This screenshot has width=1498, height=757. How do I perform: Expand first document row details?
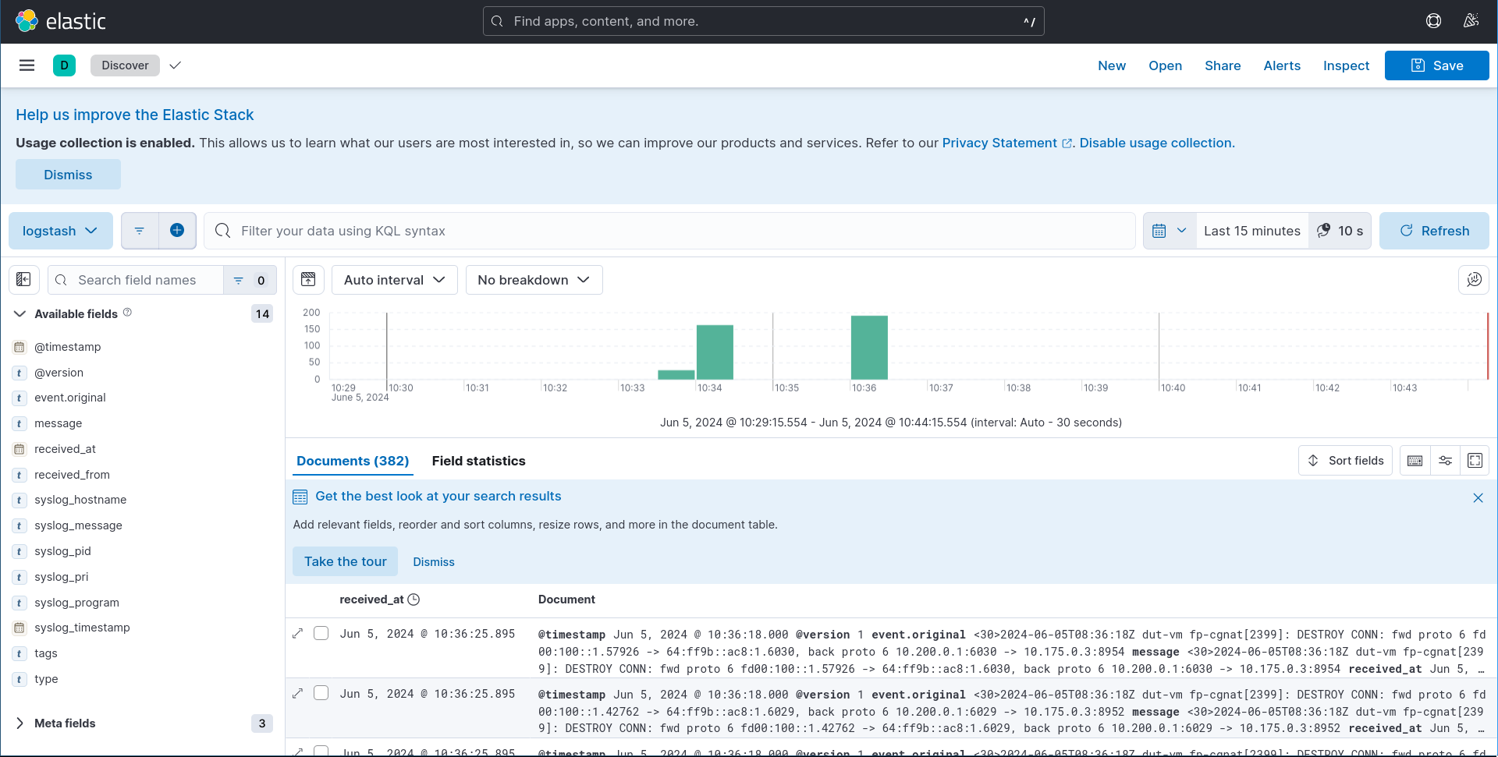pos(297,634)
